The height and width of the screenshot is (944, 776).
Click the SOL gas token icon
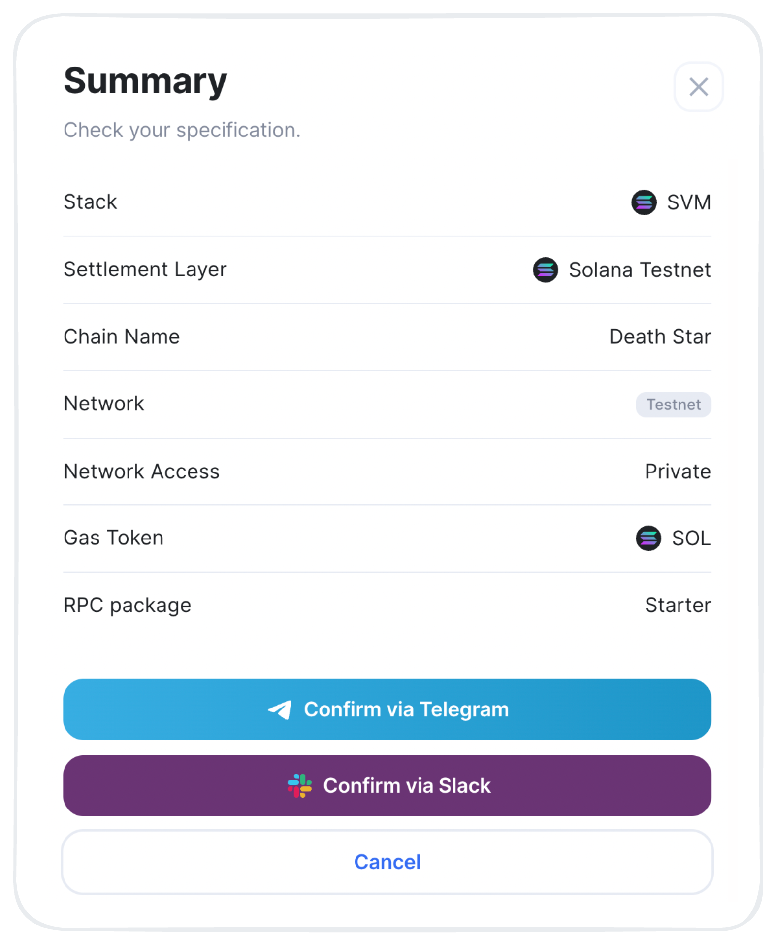click(x=648, y=538)
